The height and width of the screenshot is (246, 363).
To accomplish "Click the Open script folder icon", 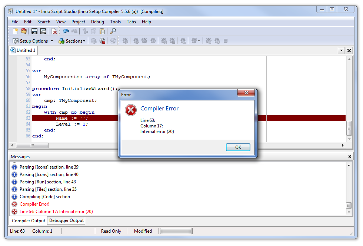I will point(24,31).
